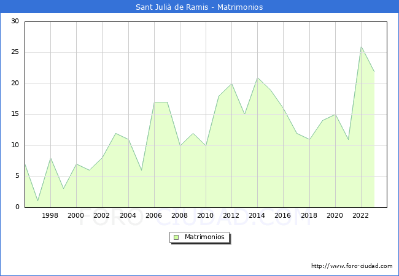Click the x-axis label 2000
The width and height of the screenshot is (399, 276).
(x=76, y=215)
